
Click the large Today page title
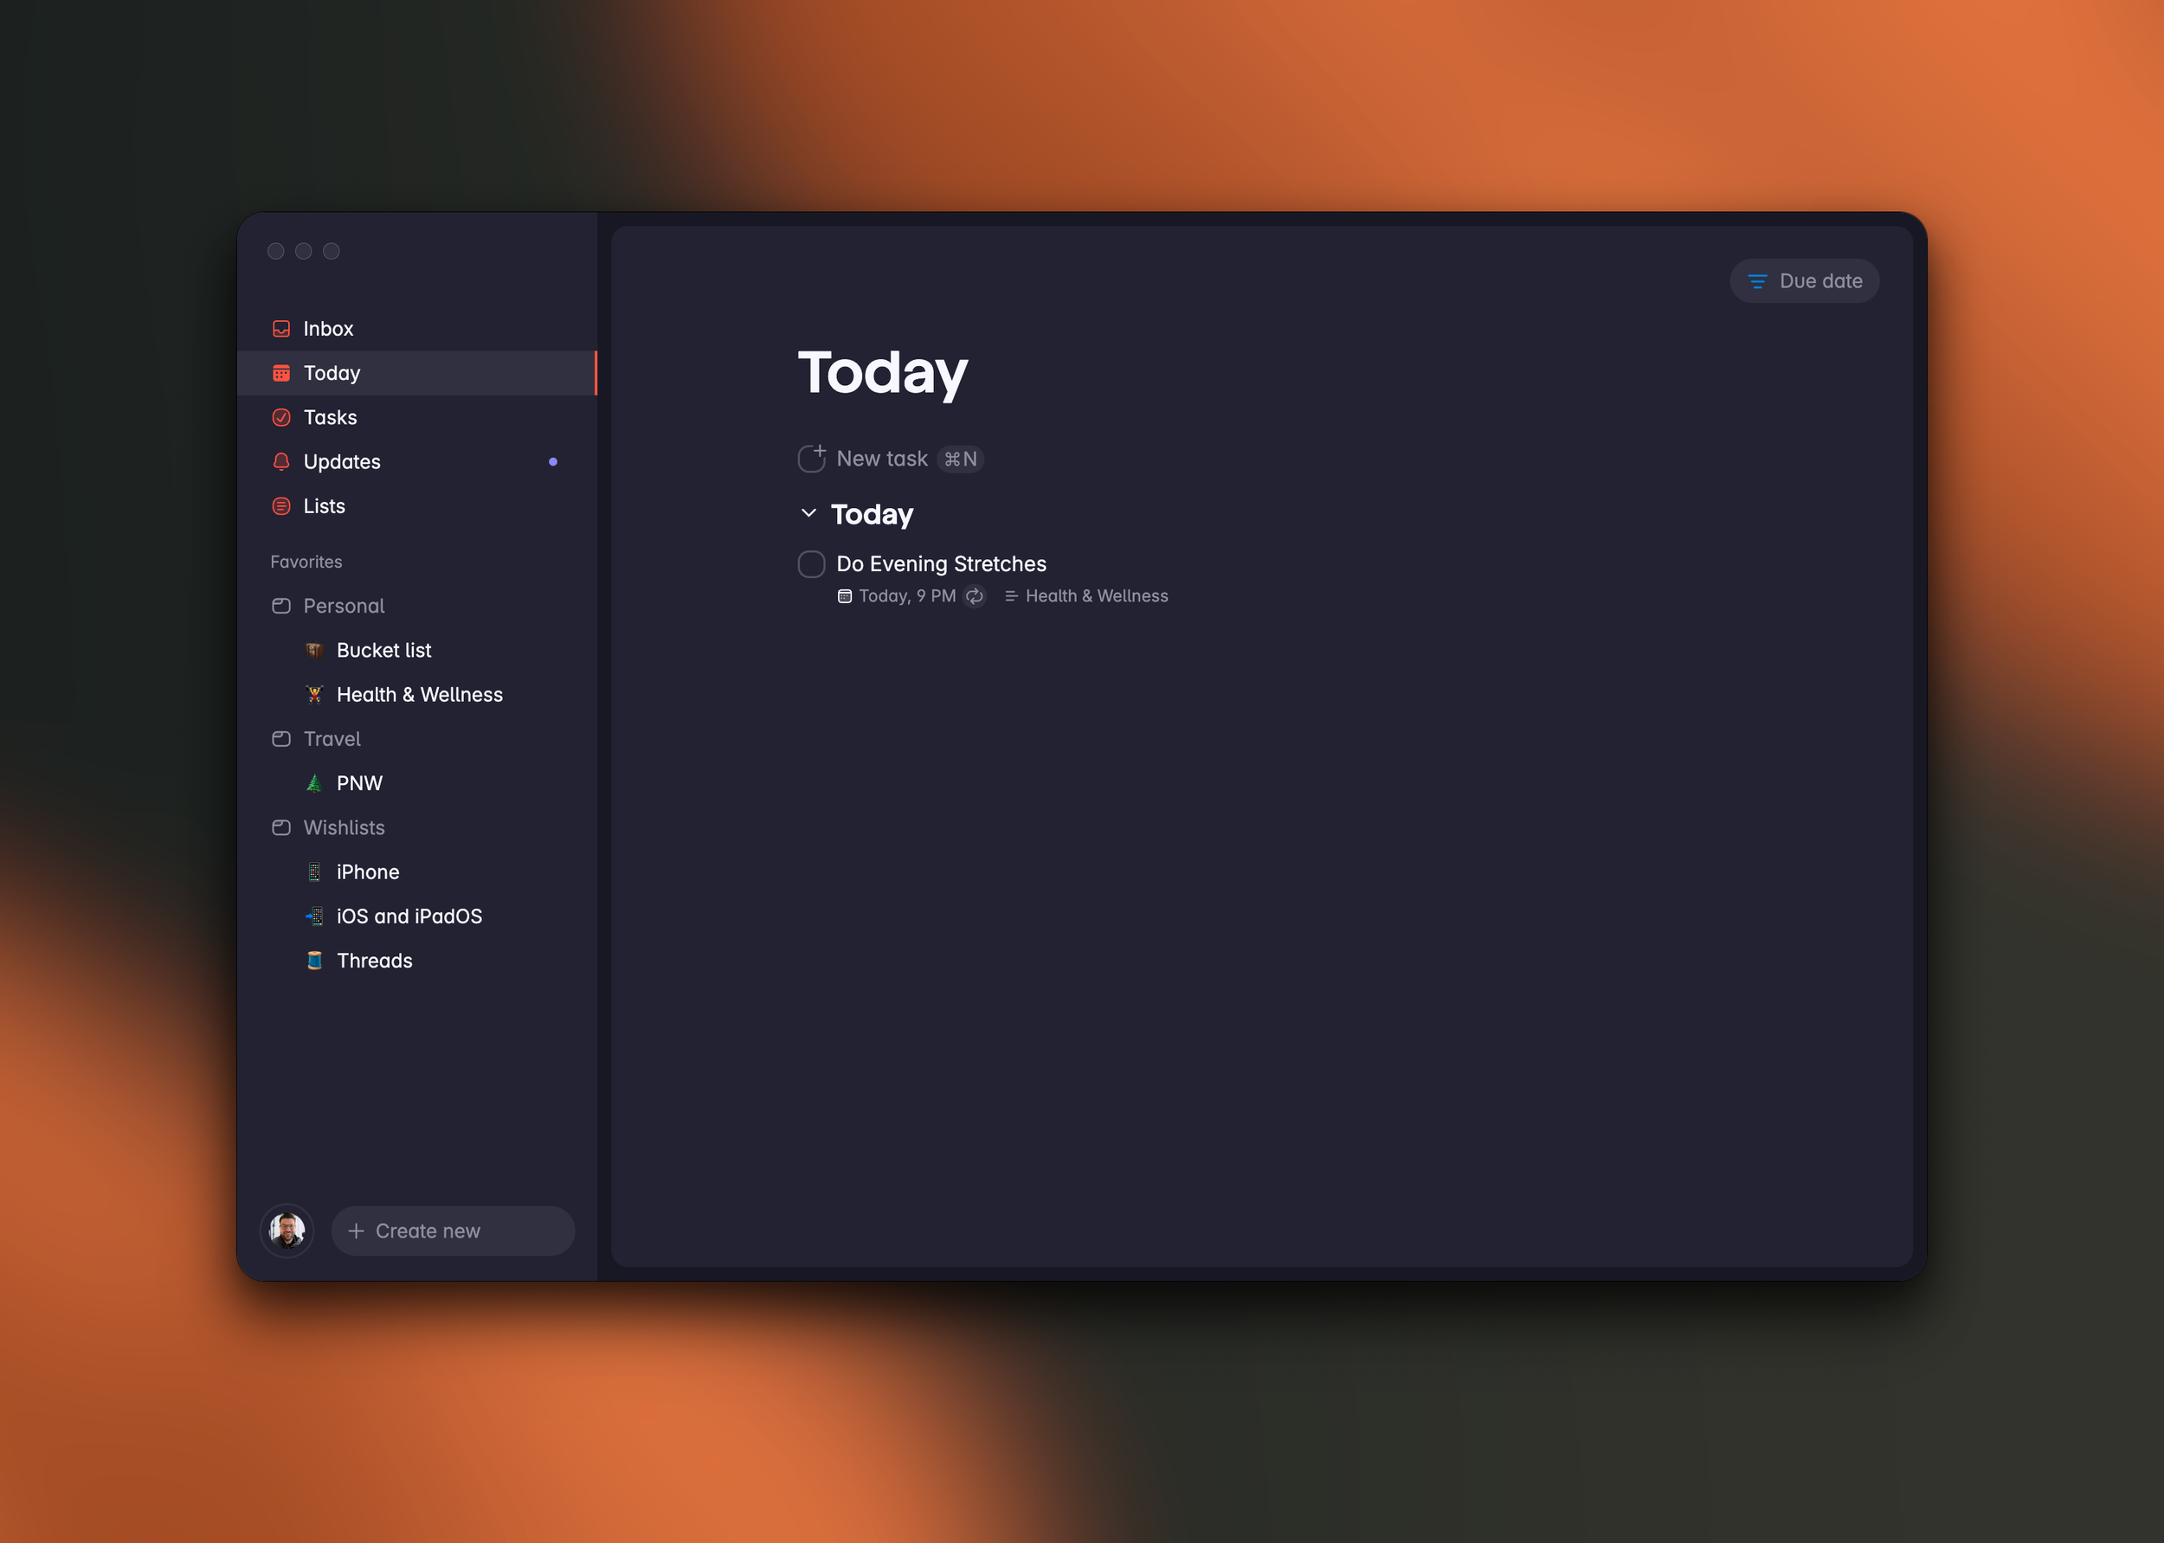click(883, 373)
